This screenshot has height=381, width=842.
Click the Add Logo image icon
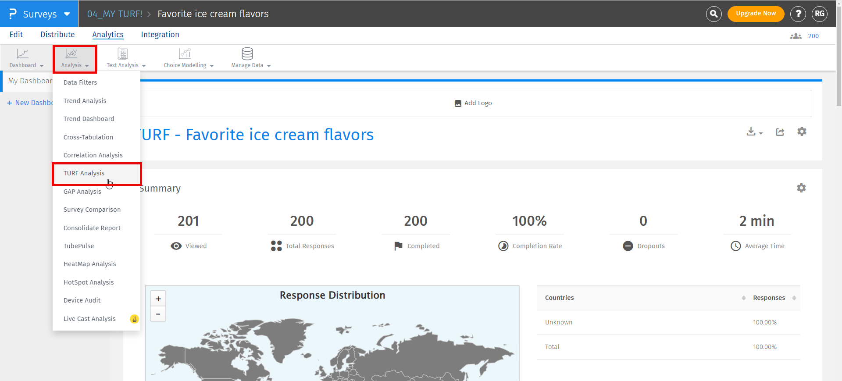coord(458,103)
